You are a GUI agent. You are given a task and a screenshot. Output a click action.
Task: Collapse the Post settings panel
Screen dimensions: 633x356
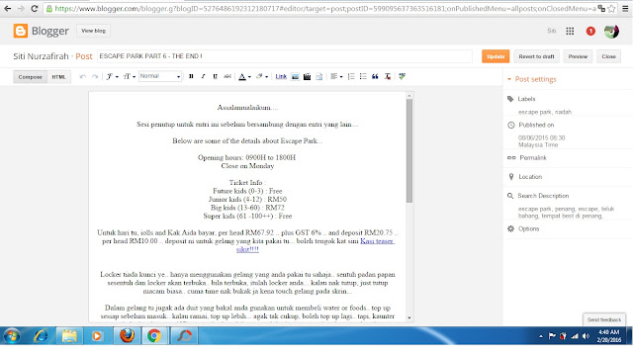tap(532, 79)
